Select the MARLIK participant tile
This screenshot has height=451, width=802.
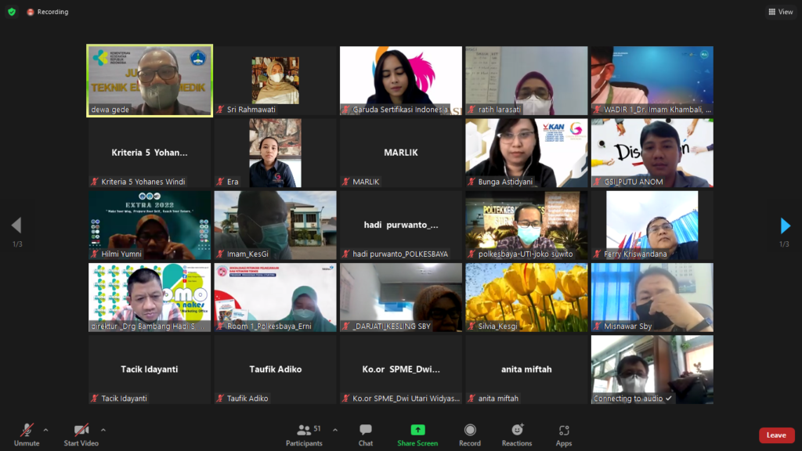point(401,153)
